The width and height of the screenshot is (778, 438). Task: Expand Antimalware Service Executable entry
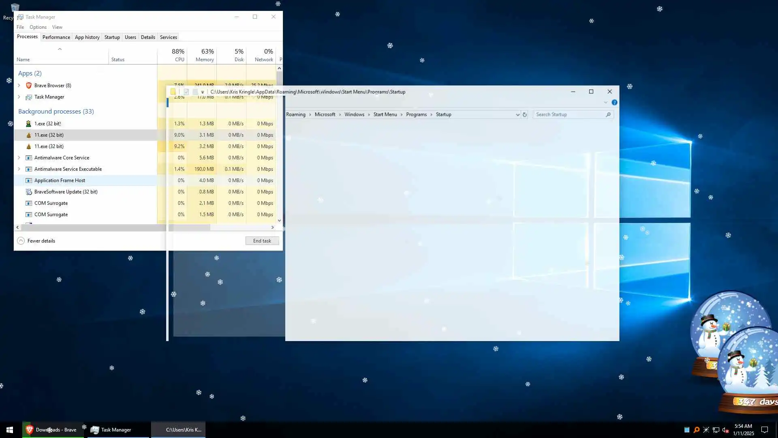click(19, 169)
